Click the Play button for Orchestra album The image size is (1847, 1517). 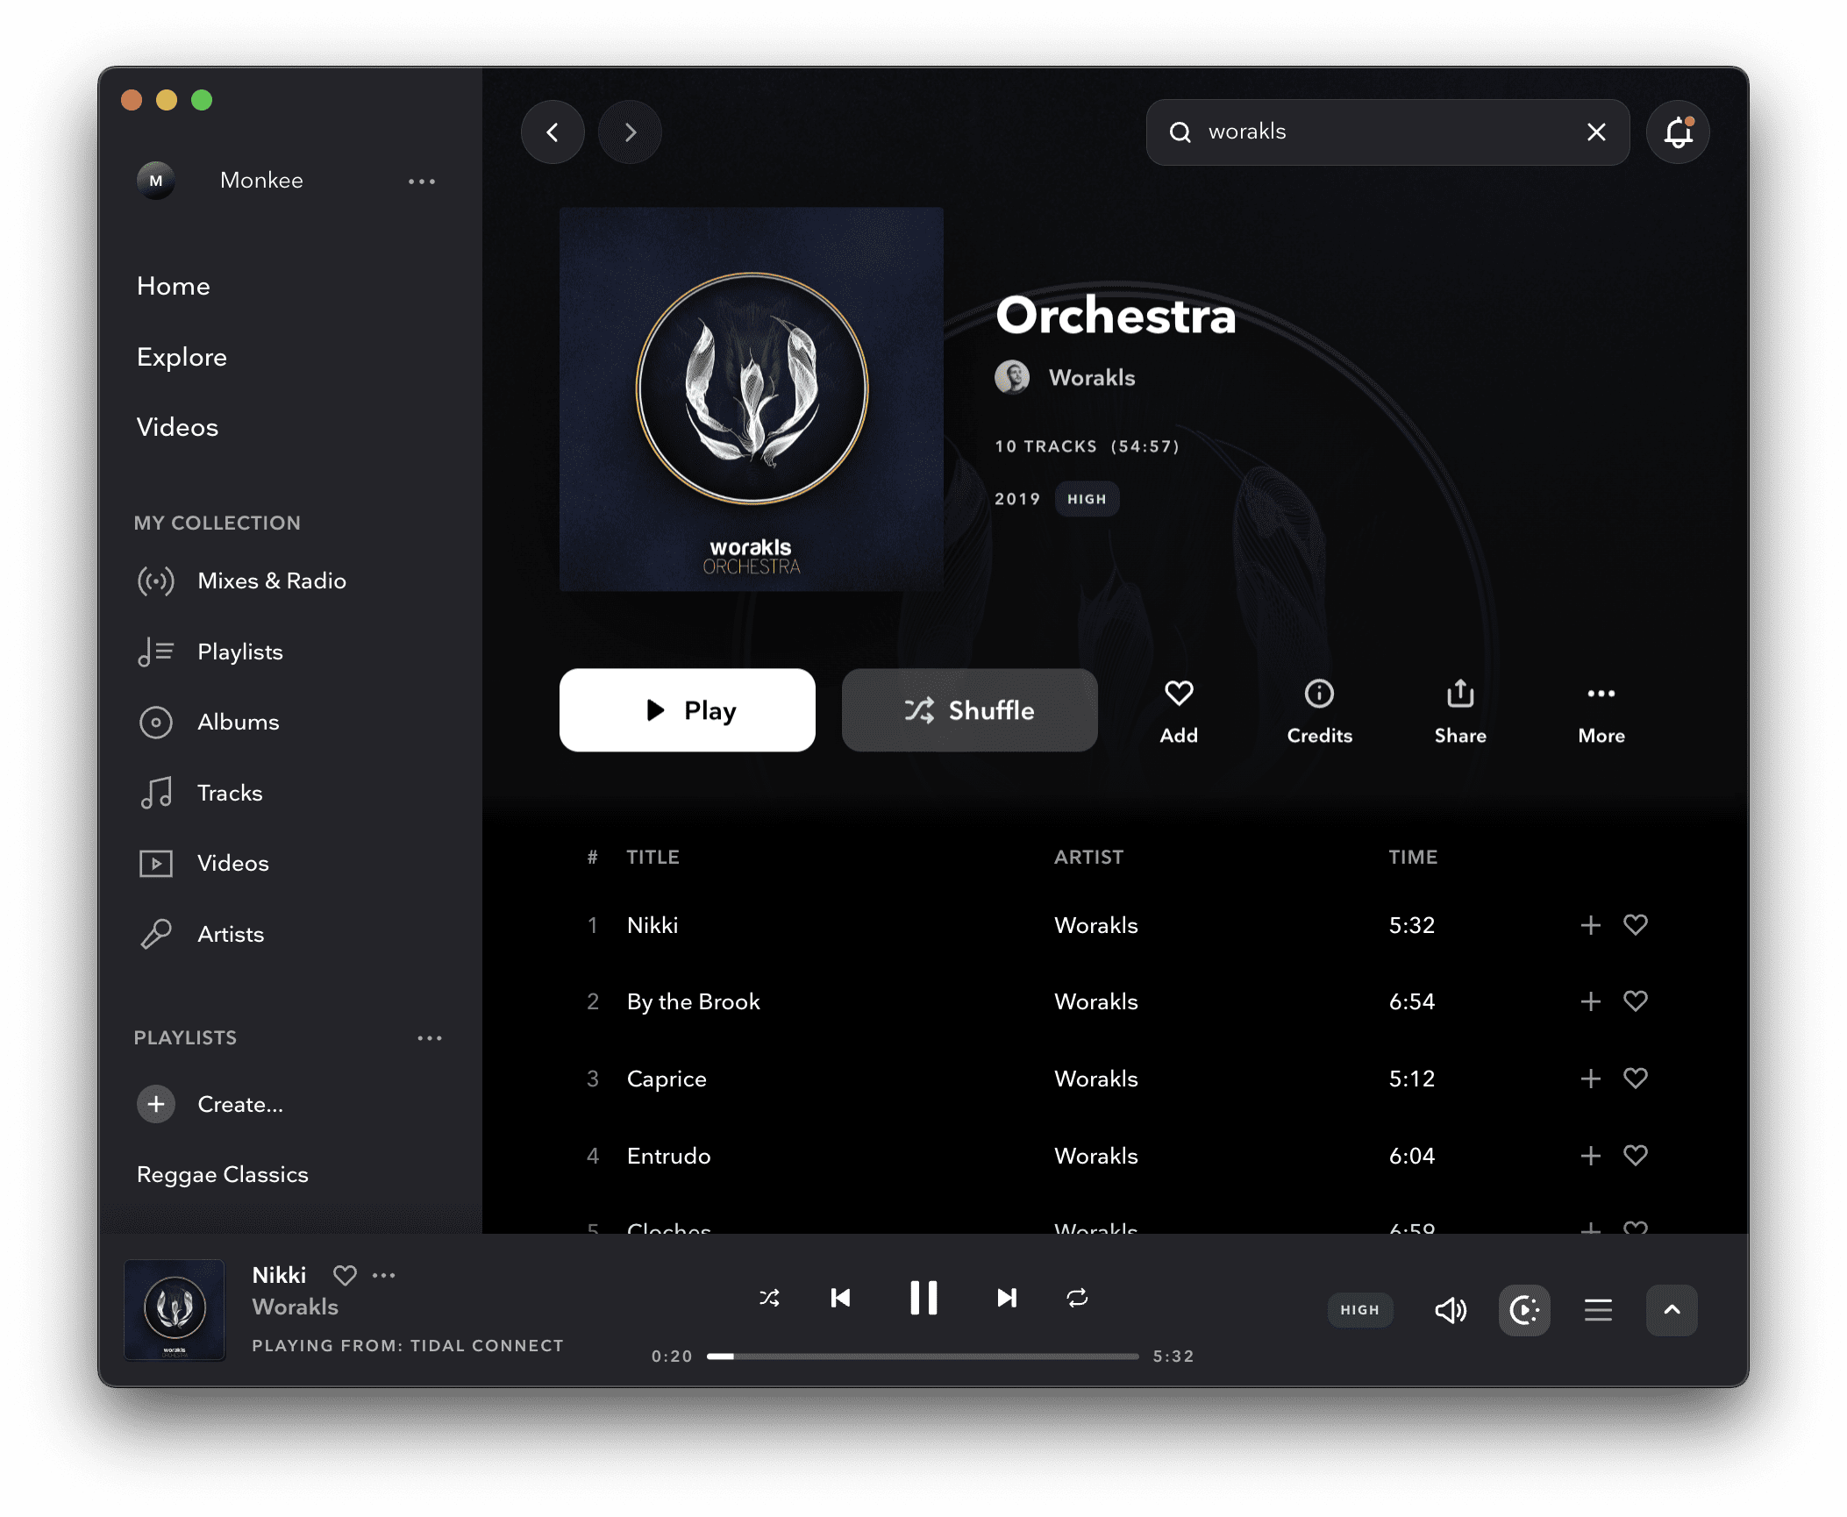pos(688,709)
